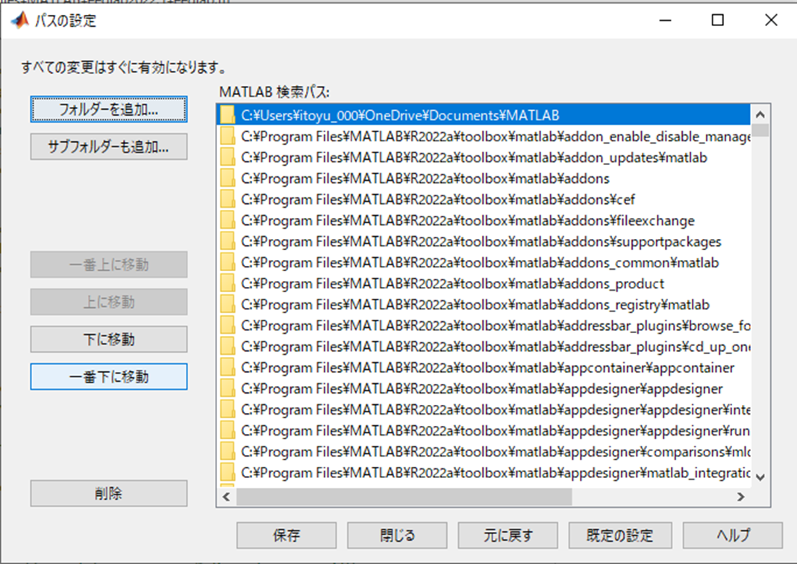Click folder icon of addons\cef row
The height and width of the screenshot is (564, 797).
227,199
